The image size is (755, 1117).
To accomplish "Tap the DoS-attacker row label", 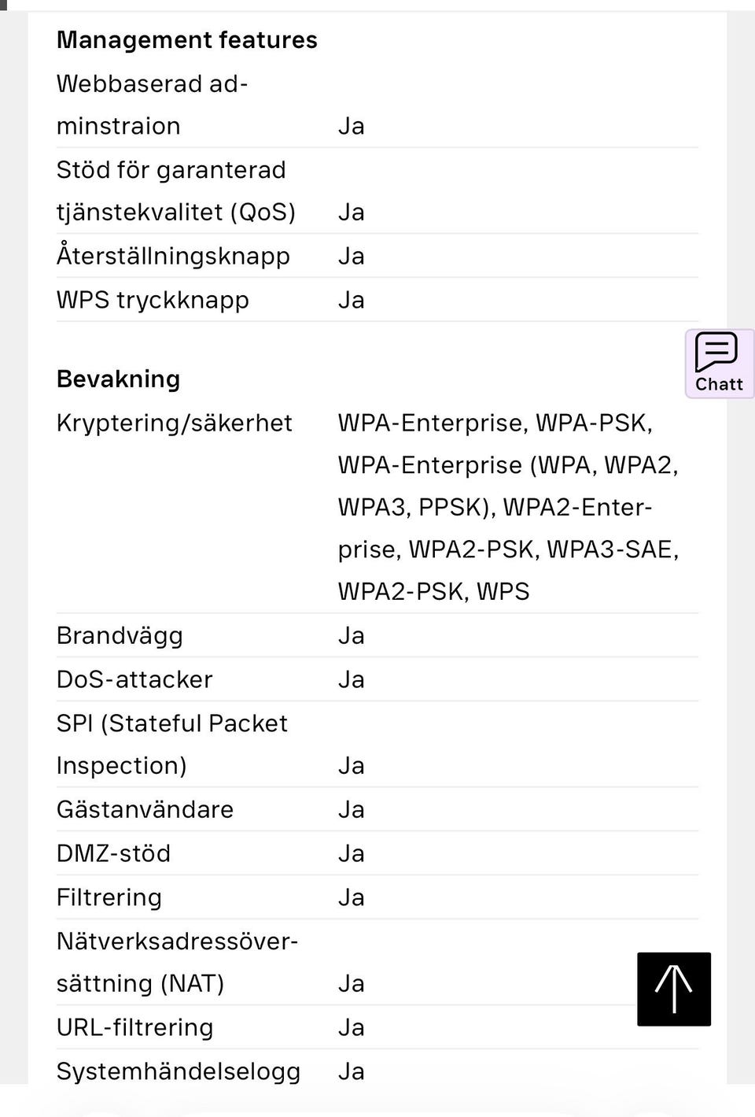I will click(134, 680).
